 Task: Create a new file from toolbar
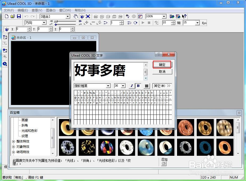(7, 16)
